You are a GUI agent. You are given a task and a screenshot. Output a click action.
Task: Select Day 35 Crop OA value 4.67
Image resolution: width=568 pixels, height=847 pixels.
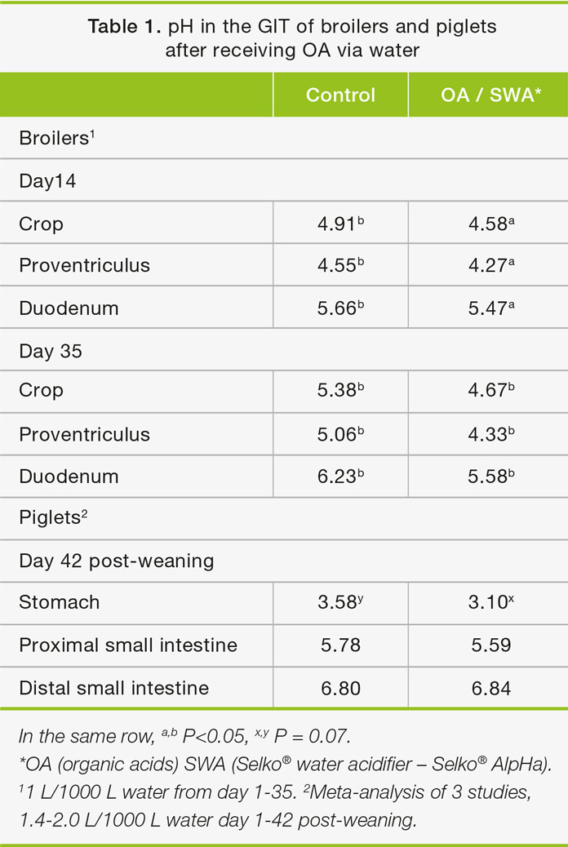486,391
